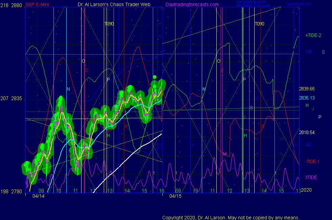Click the S&P E-Mini chart title
The height and width of the screenshot is (220, 332).
click(x=37, y=4)
